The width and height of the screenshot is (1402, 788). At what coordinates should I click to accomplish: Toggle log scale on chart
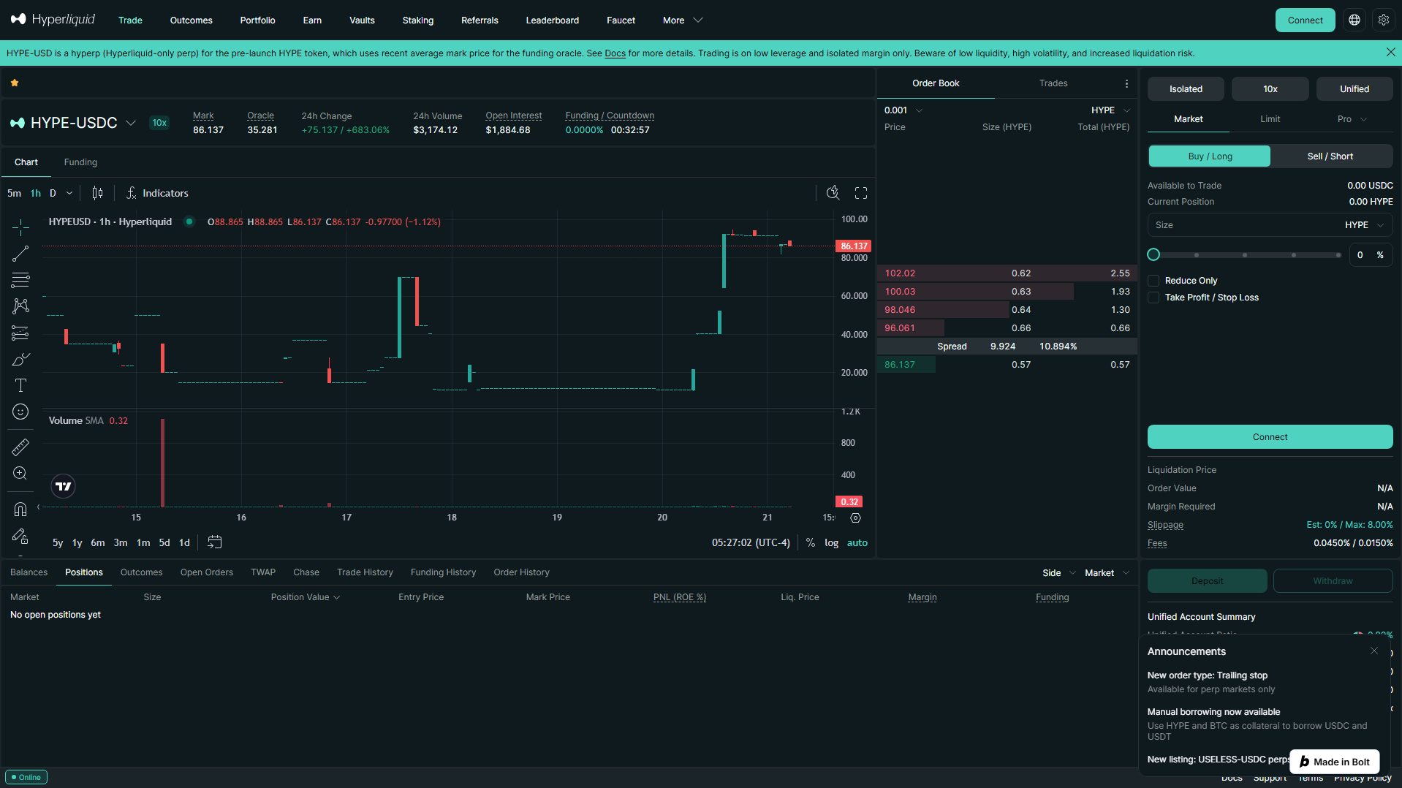(831, 543)
